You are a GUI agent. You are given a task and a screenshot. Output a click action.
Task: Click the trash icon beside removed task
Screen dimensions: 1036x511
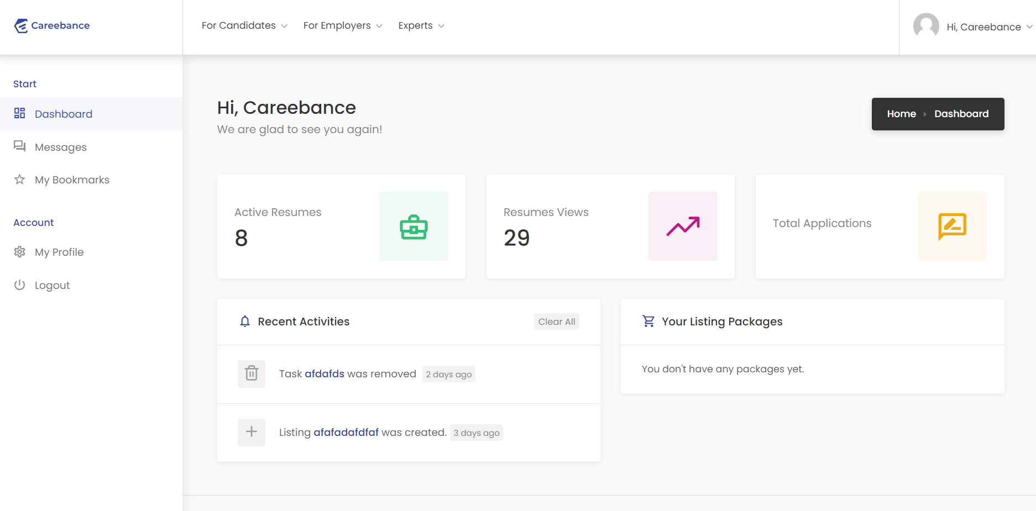point(252,374)
